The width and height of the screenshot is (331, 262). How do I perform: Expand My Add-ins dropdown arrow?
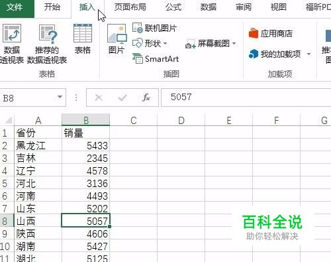(308, 54)
